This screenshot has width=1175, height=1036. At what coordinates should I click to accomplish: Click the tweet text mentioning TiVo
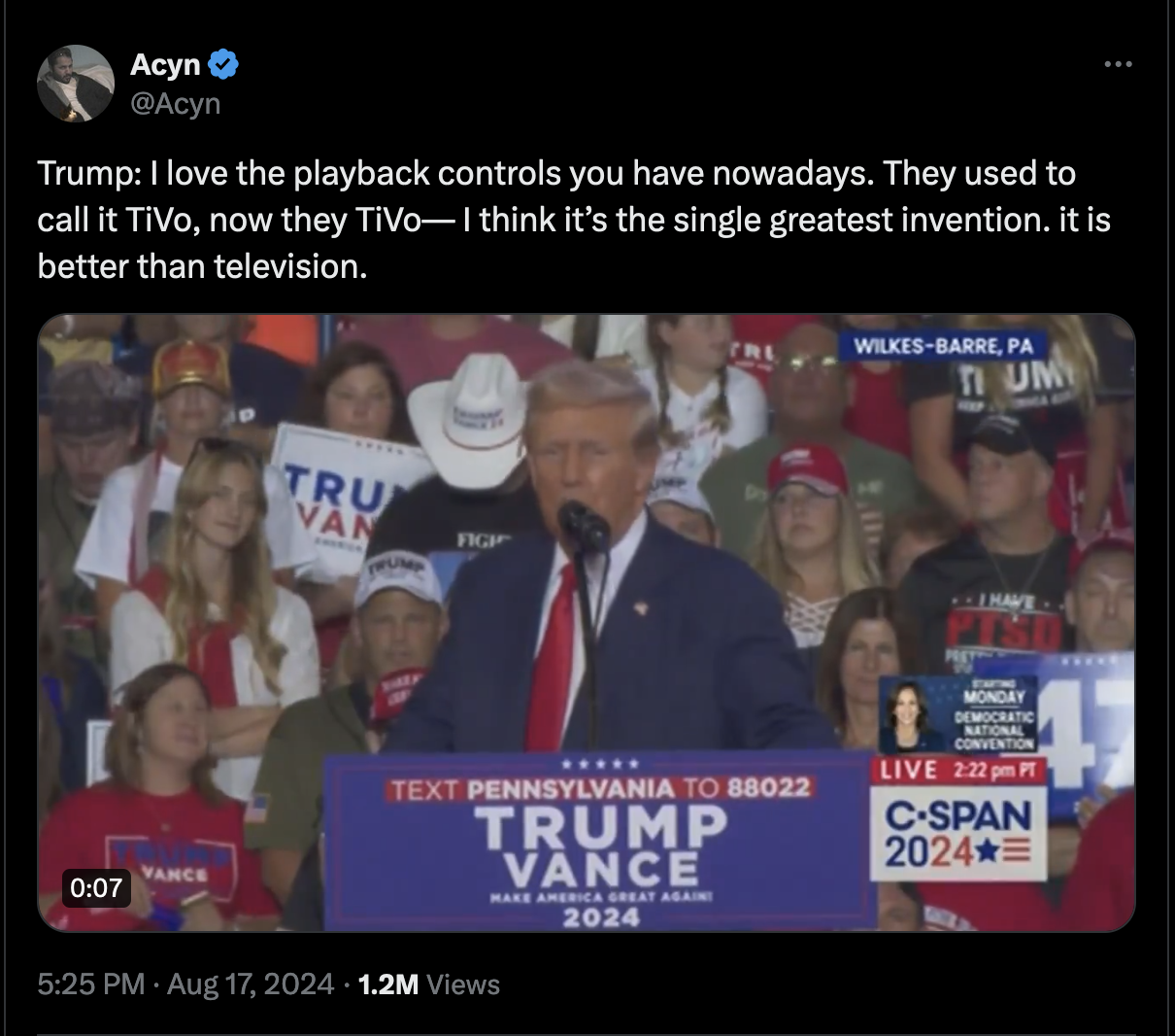(574, 220)
